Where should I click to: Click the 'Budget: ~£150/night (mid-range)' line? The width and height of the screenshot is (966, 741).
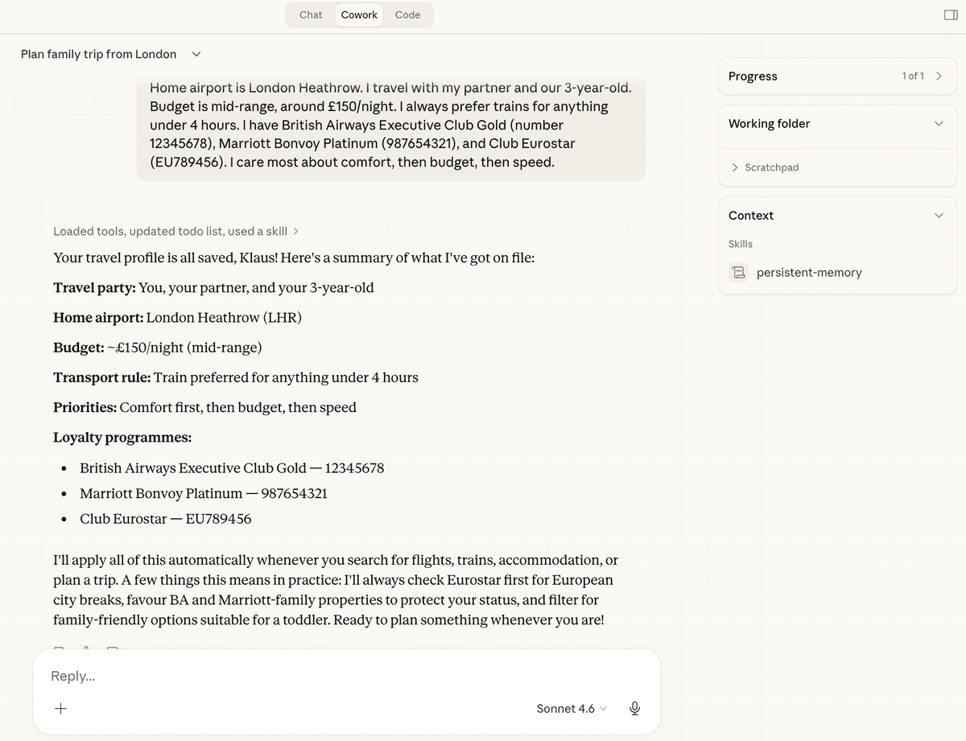tap(157, 347)
